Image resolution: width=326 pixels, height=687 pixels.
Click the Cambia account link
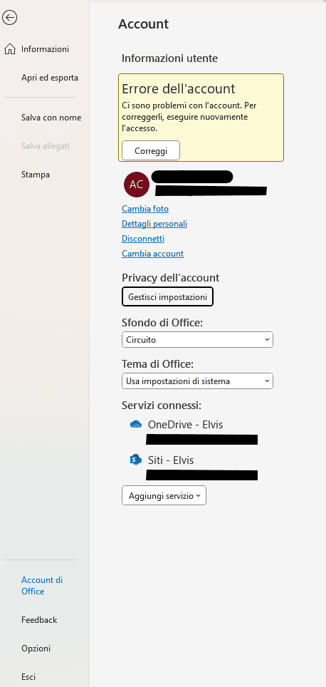pos(153,254)
